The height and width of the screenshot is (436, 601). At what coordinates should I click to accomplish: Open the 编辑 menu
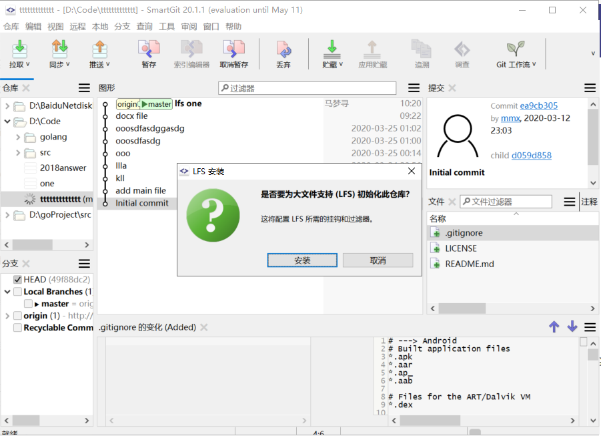click(33, 27)
